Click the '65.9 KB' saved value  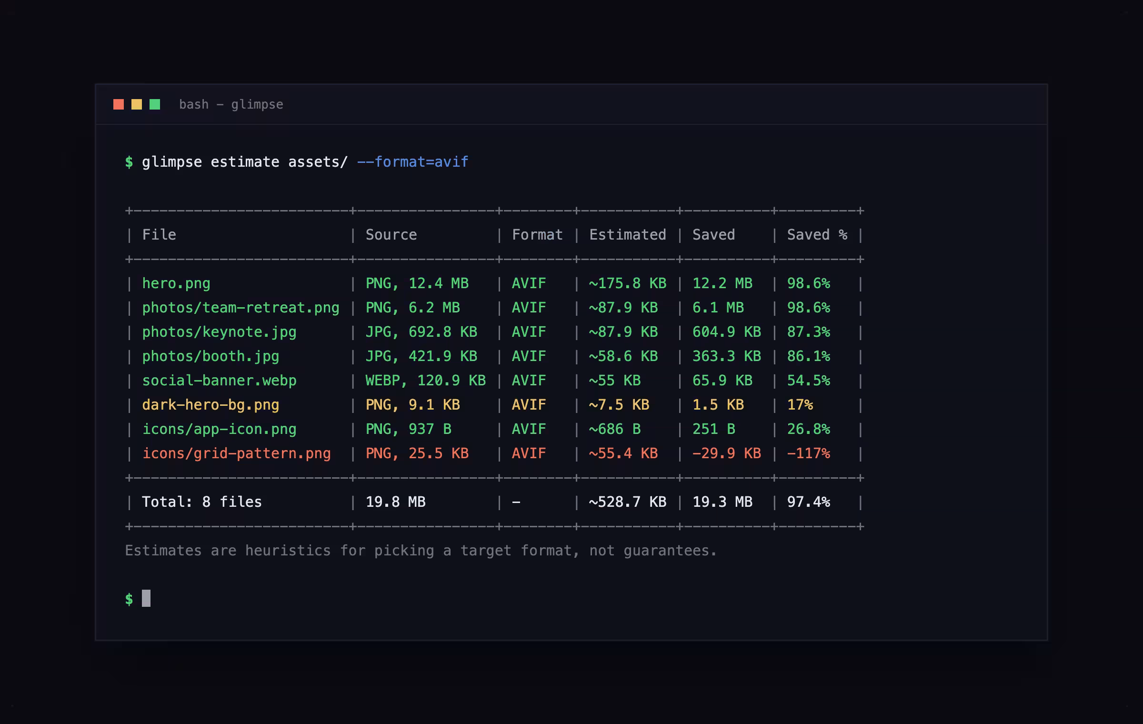click(722, 381)
